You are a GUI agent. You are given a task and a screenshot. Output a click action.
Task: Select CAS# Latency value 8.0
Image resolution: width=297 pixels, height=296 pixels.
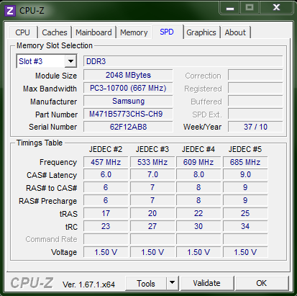click(198, 174)
